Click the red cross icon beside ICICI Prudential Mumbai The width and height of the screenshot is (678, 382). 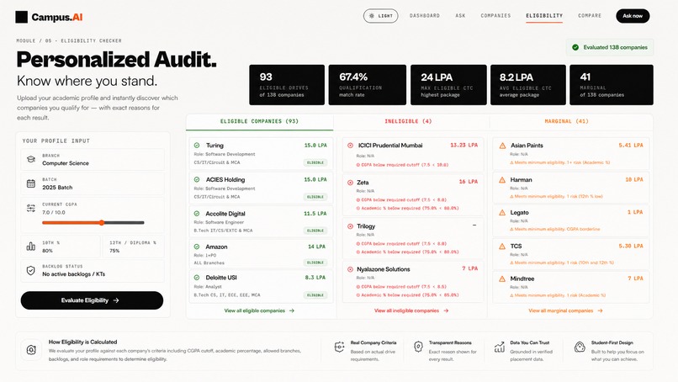point(350,146)
